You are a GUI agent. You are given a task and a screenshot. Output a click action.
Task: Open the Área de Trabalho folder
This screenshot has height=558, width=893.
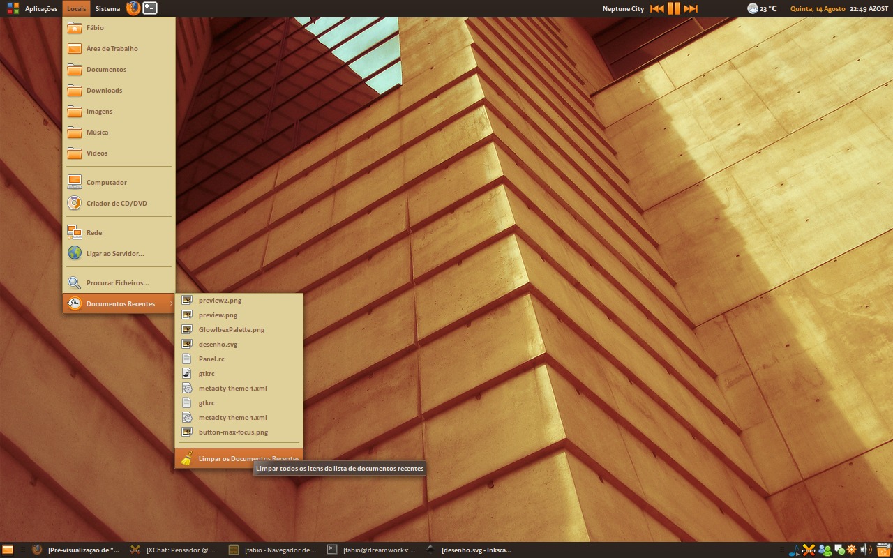tap(119, 49)
